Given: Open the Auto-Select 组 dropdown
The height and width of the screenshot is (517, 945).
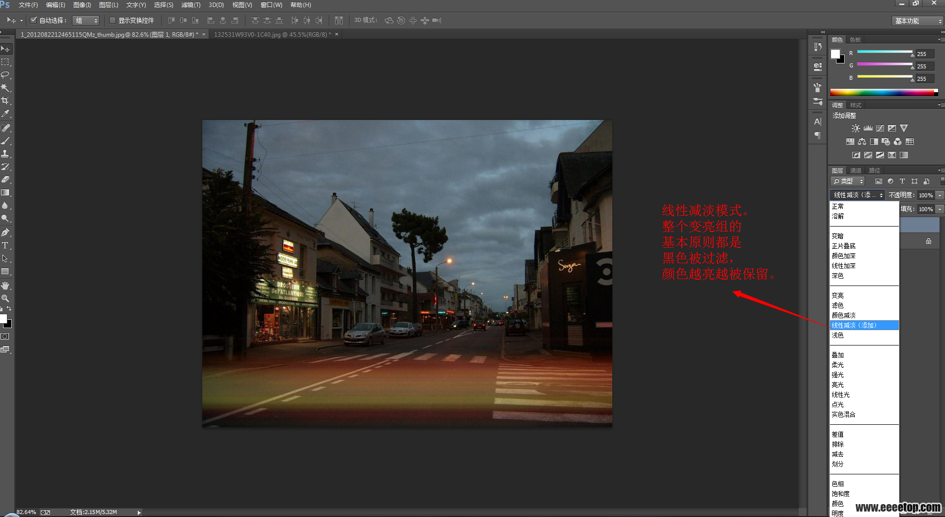Looking at the screenshot, I should tap(86, 20).
